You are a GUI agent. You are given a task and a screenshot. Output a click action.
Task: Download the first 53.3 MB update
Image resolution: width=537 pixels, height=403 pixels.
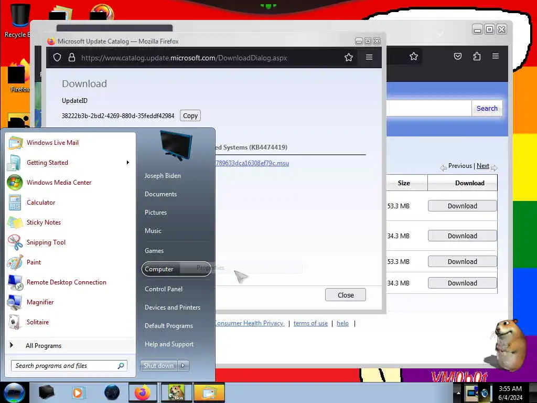point(463,206)
